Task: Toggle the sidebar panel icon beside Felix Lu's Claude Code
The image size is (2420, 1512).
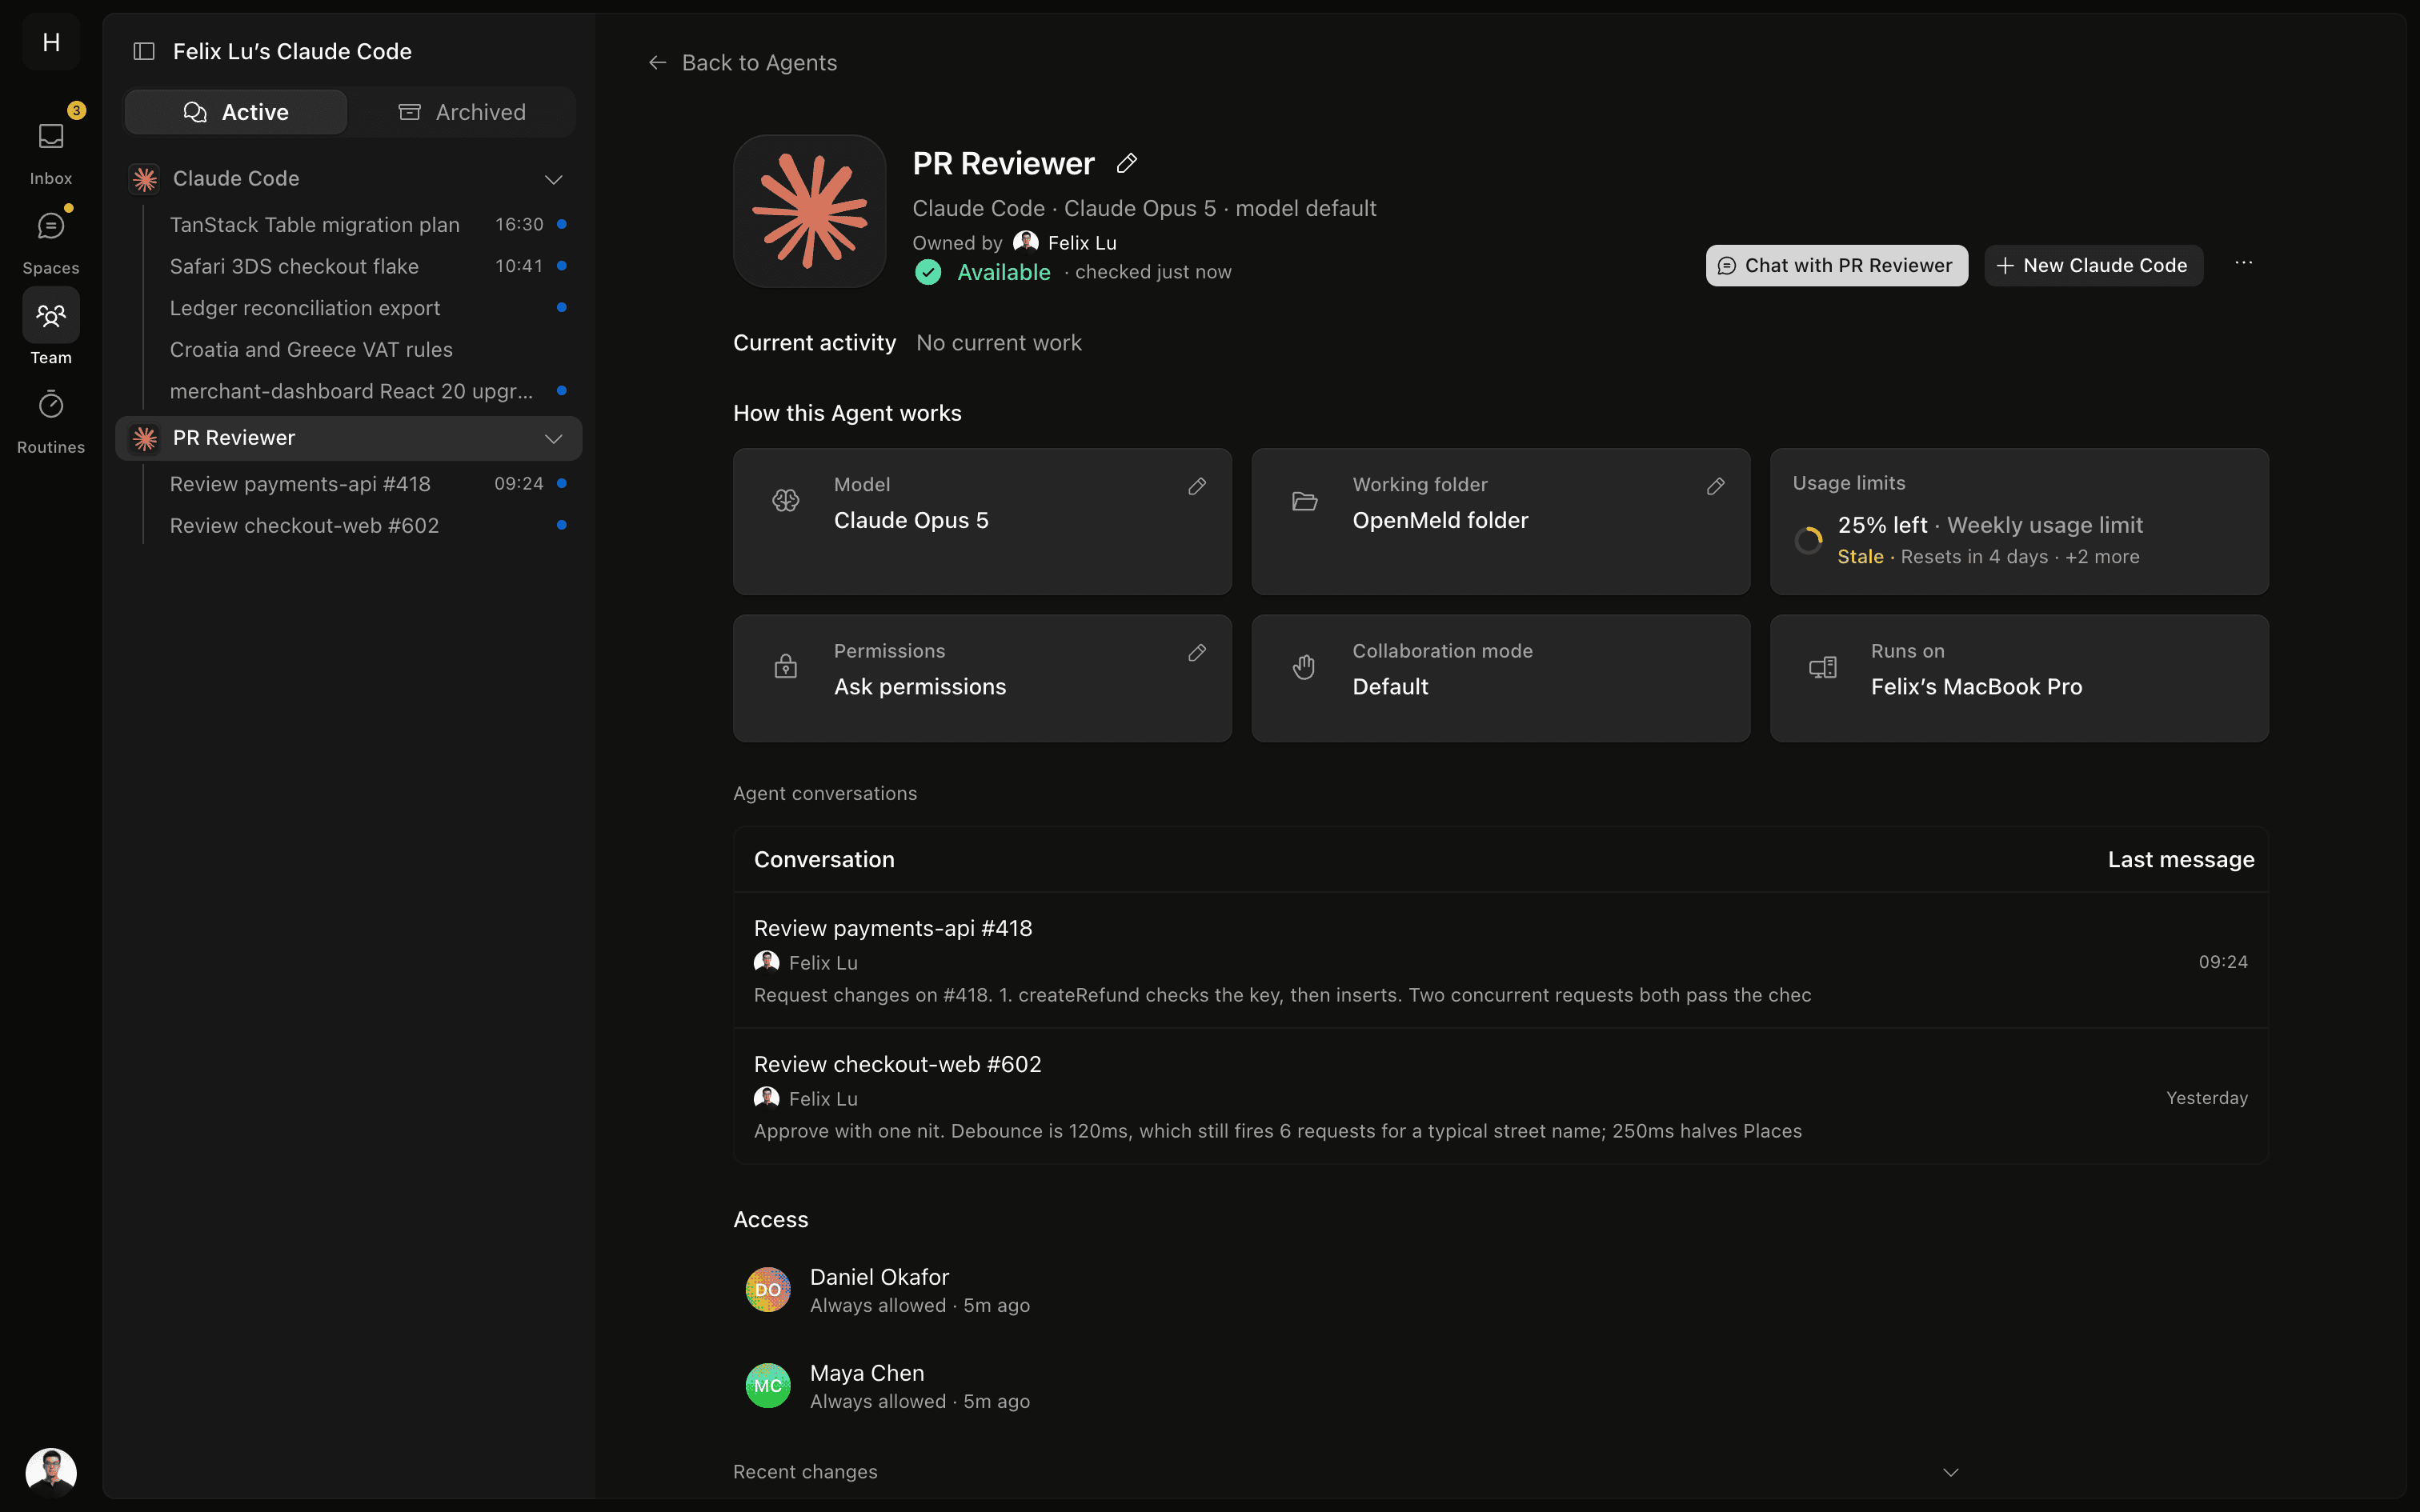Action: [144, 51]
